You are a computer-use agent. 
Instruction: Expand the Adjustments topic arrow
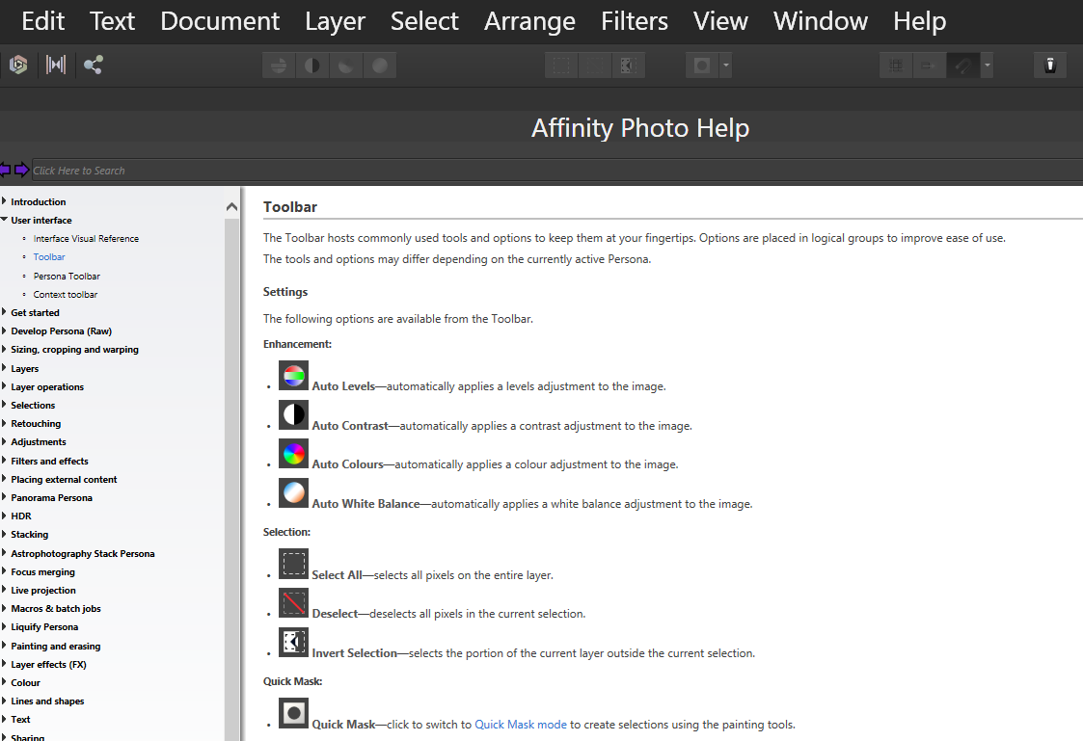tap(4, 441)
